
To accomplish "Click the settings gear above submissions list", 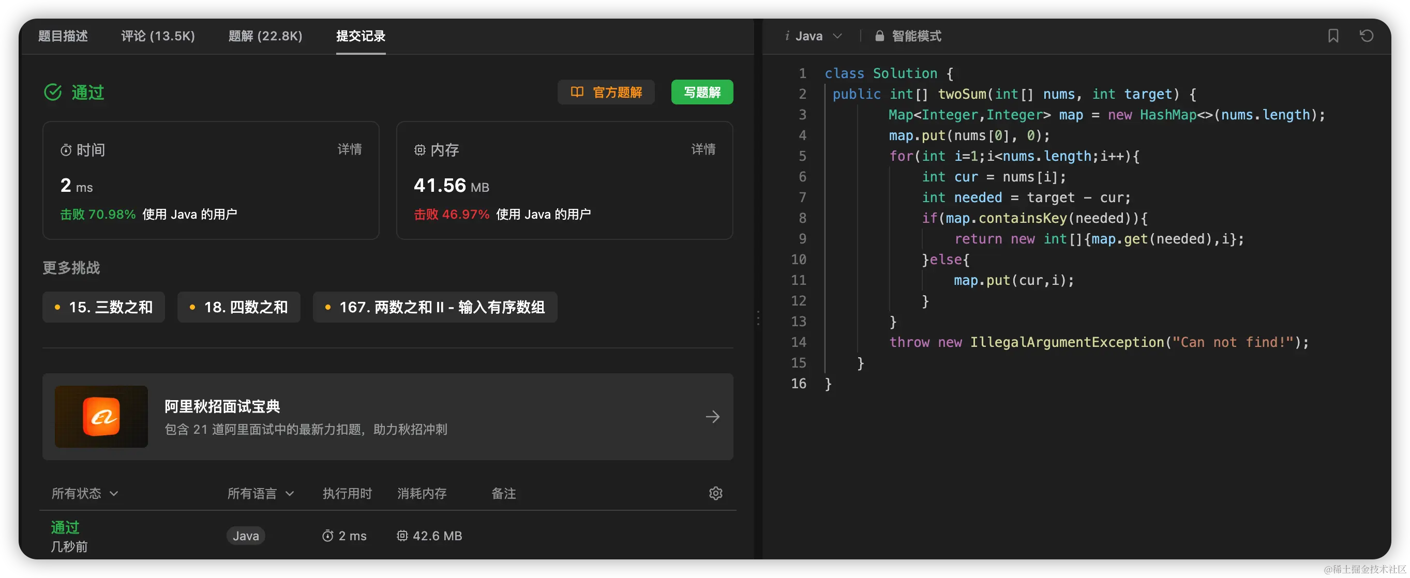I will coord(715,493).
